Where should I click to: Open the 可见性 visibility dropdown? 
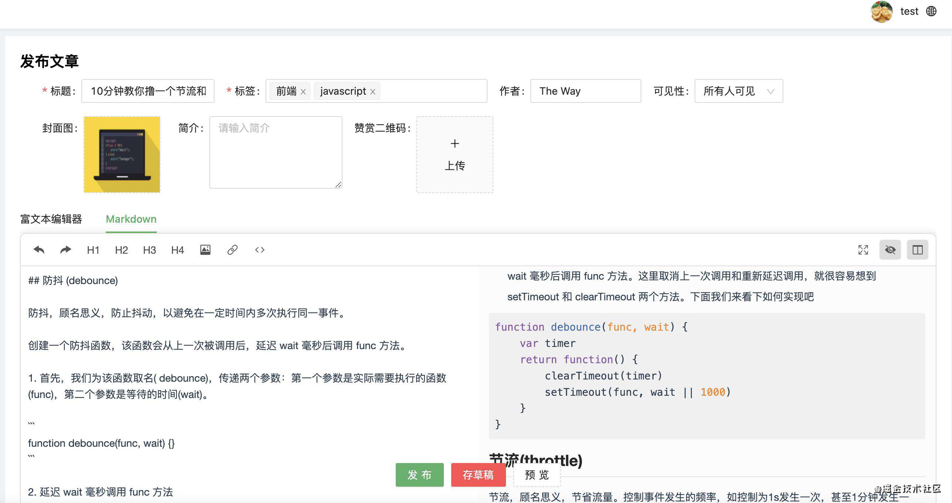[739, 91]
